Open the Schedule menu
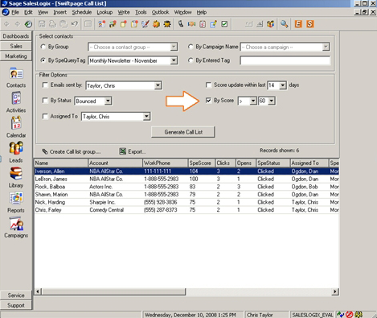Screen dimensions: 377x318 pyautogui.click(x=82, y=12)
